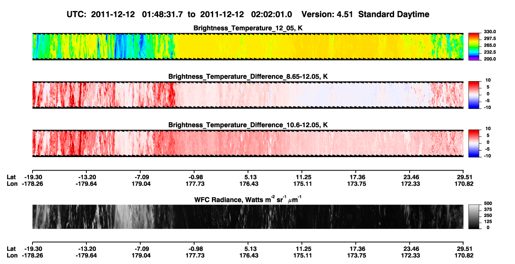Click the 8.65-12.05 temperature difference image strip
515x264 pixels.
click(248, 95)
